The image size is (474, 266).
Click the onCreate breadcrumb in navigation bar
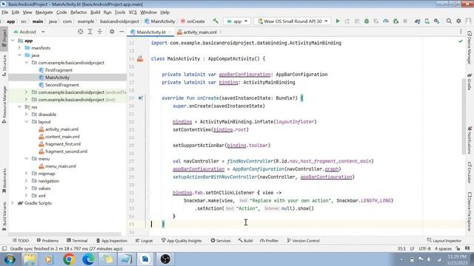pos(193,21)
